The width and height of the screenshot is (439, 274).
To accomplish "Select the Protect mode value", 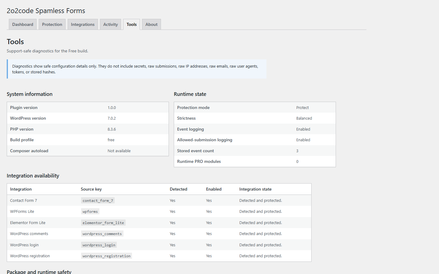I will click(x=302, y=108).
